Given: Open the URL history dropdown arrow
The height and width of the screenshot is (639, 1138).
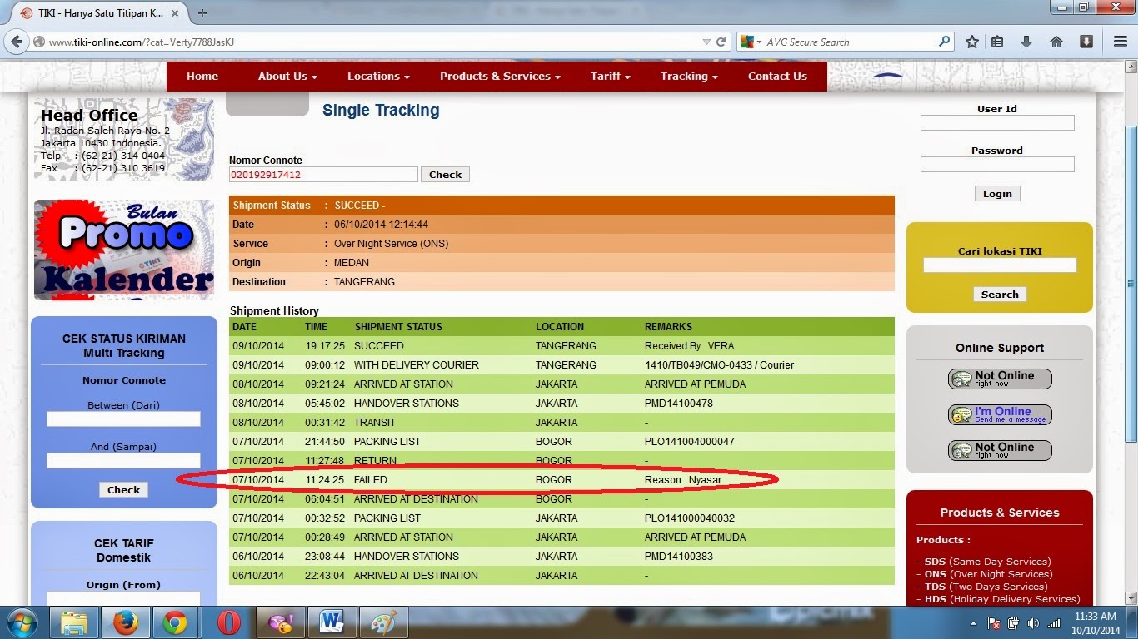Looking at the screenshot, I should pos(706,42).
